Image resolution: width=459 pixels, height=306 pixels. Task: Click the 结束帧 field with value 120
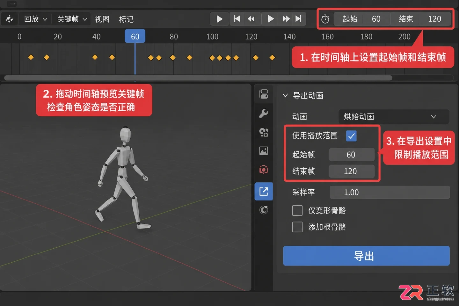(352, 171)
